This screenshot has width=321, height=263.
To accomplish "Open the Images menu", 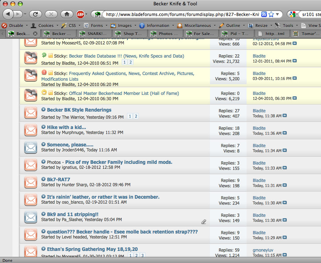I will pos(123,26).
